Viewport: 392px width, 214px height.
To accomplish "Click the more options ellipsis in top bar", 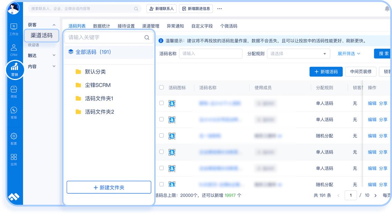I will [219, 9].
